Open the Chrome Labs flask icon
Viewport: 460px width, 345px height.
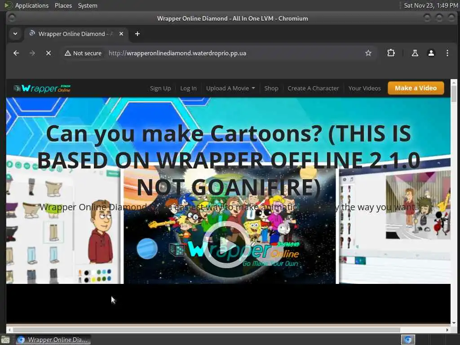[x=415, y=53]
